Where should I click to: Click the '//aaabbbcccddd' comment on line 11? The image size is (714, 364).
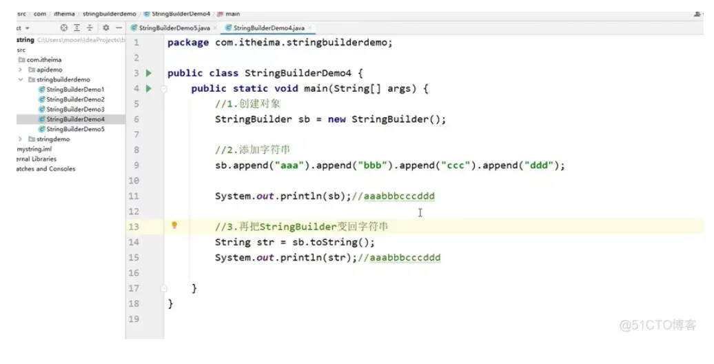(x=393, y=196)
